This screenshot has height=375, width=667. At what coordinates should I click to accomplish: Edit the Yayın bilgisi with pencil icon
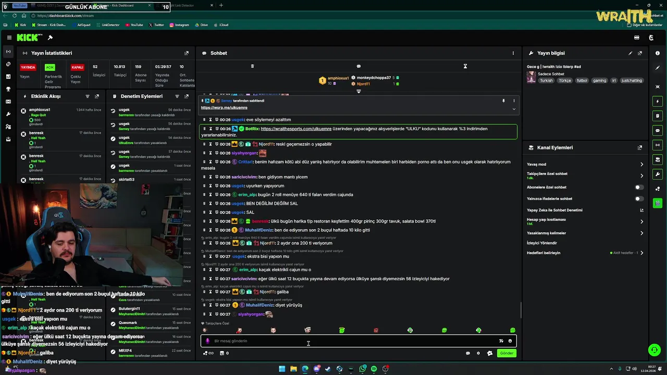630,53
